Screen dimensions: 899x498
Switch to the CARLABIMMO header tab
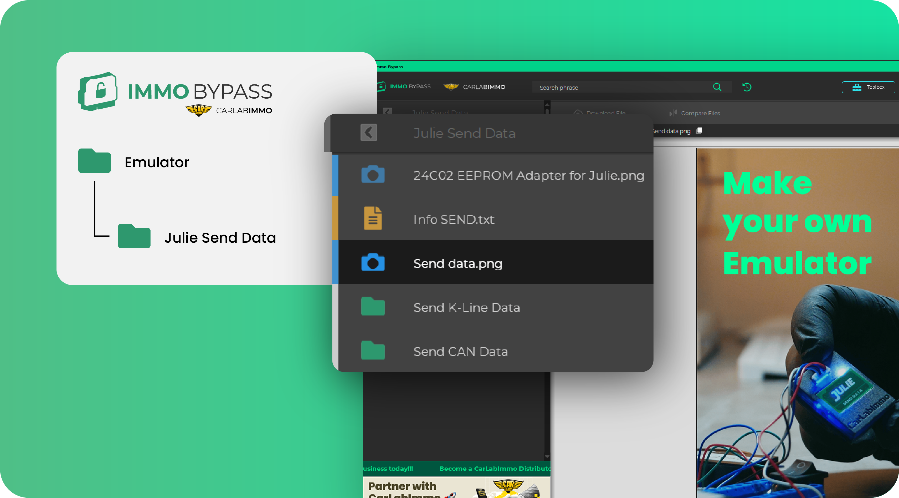(474, 87)
